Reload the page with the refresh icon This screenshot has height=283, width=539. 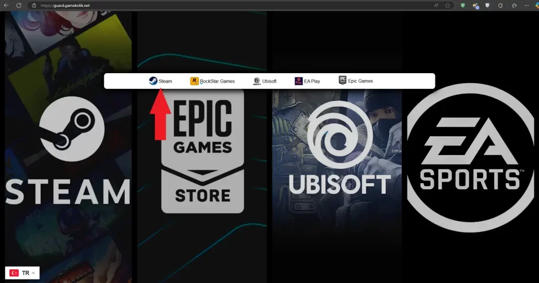point(18,5)
